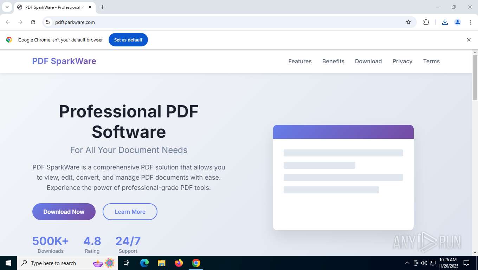Go to Privacy navigation link
Image resolution: width=478 pixels, height=270 pixels.
tap(402, 61)
